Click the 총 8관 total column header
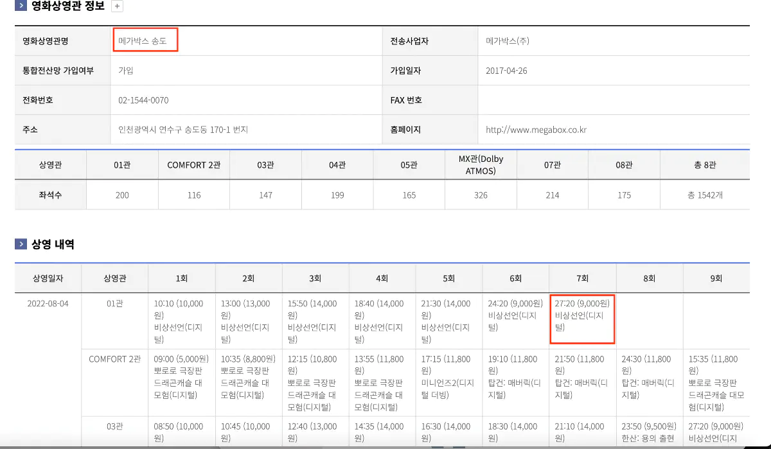Viewport: 771px width, 449px height. [x=705, y=164]
